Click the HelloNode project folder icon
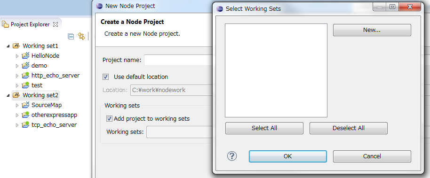The height and width of the screenshot is (178, 430). 25,55
